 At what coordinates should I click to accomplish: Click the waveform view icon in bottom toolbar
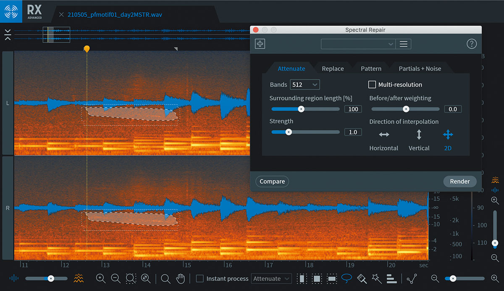coord(14,278)
